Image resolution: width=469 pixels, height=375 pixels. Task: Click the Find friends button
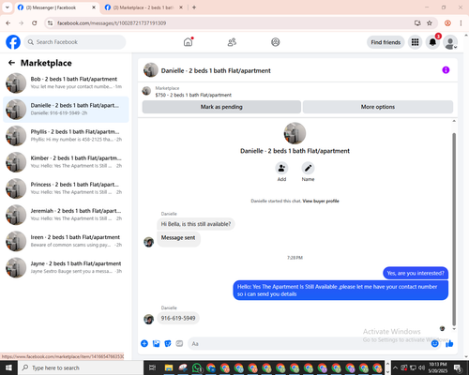pyautogui.click(x=386, y=42)
